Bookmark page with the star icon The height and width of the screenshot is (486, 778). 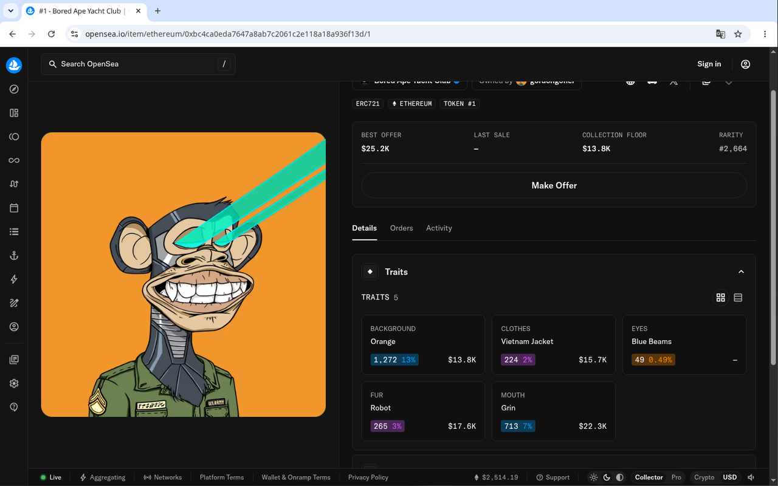coord(738,34)
